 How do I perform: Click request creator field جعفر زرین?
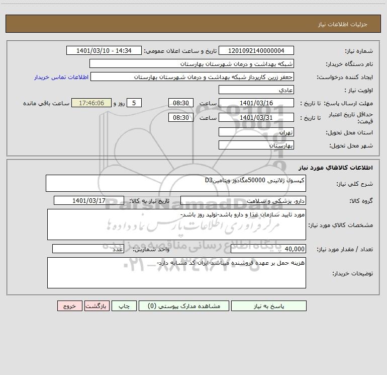click(192, 77)
